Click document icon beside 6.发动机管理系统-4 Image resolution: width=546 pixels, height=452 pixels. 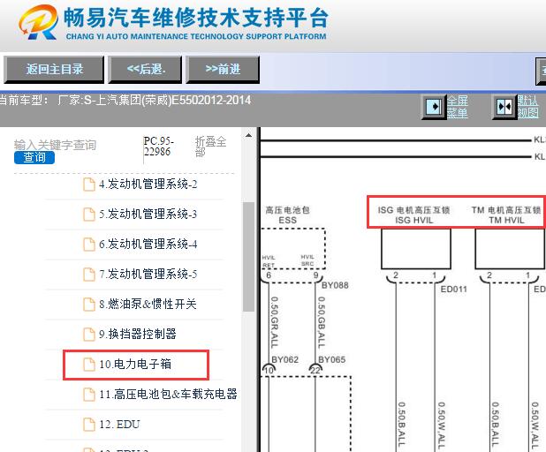(x=89, y=245)
